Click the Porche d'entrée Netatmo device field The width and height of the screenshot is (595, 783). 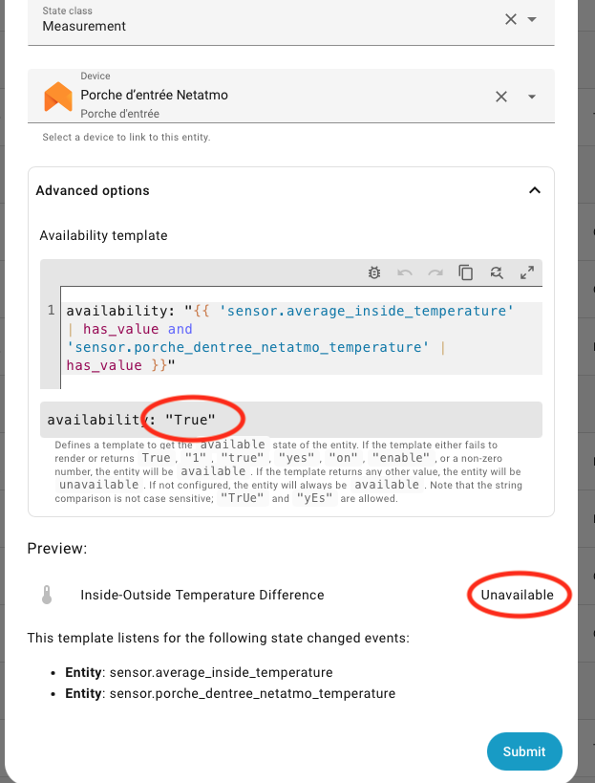(267, 96)
